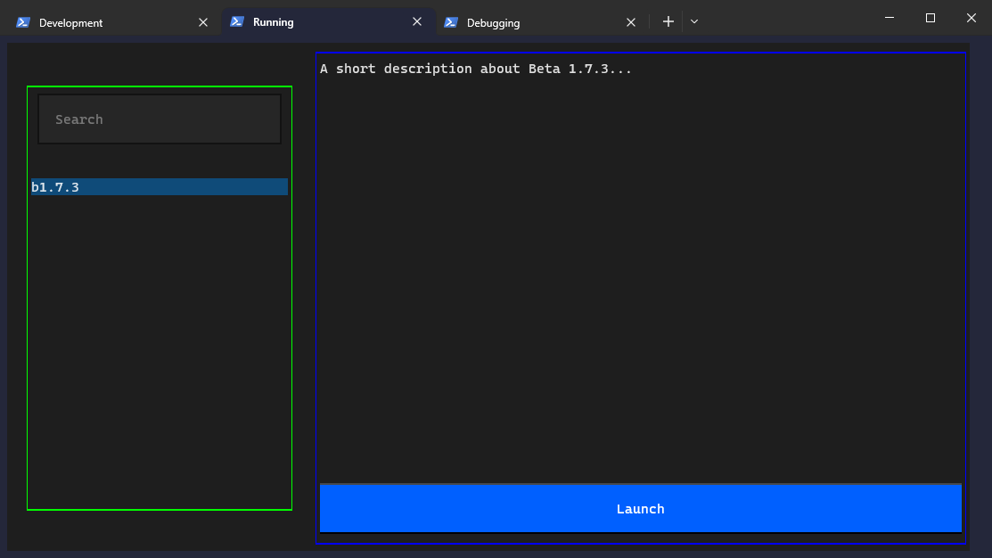
Task: Click the PowerShell icon on Running tab
Action: pos(236,21)
